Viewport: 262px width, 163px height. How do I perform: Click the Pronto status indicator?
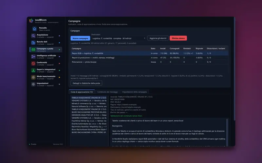point(33,144)
